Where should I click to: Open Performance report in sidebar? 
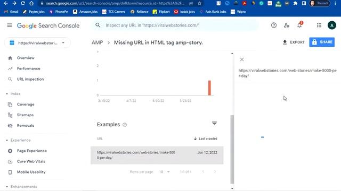click(x=28, y=68)
